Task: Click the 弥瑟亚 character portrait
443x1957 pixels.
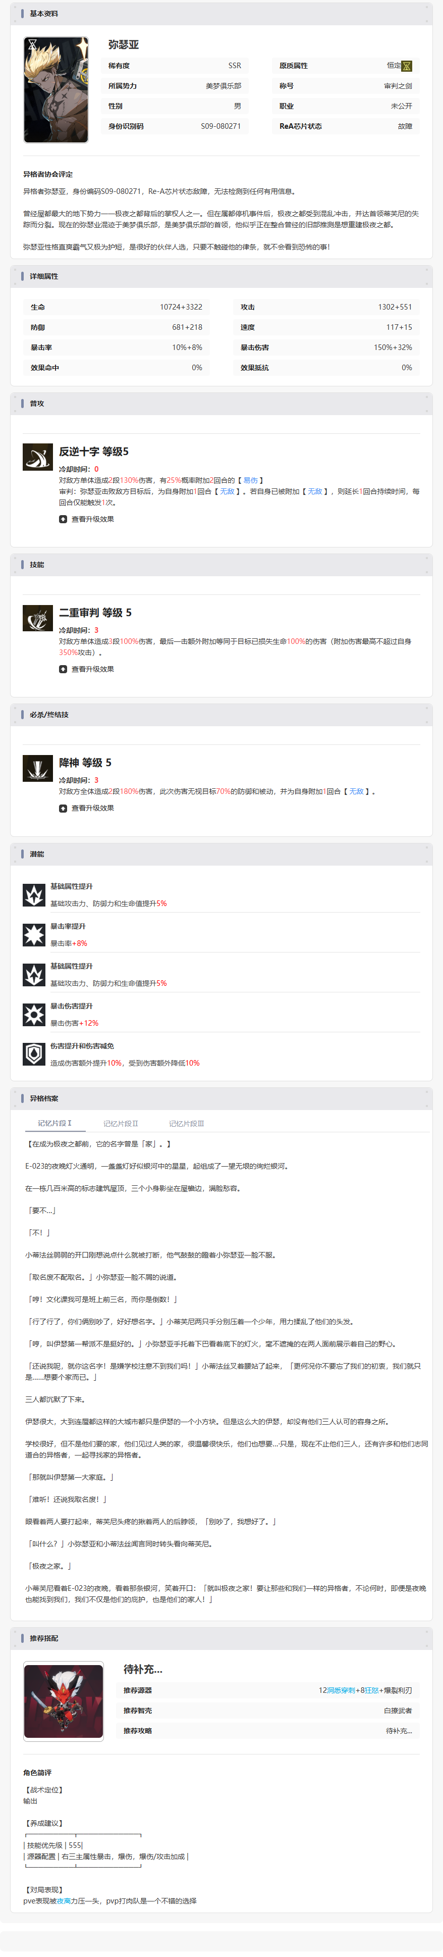Action: tap(56, 90)
